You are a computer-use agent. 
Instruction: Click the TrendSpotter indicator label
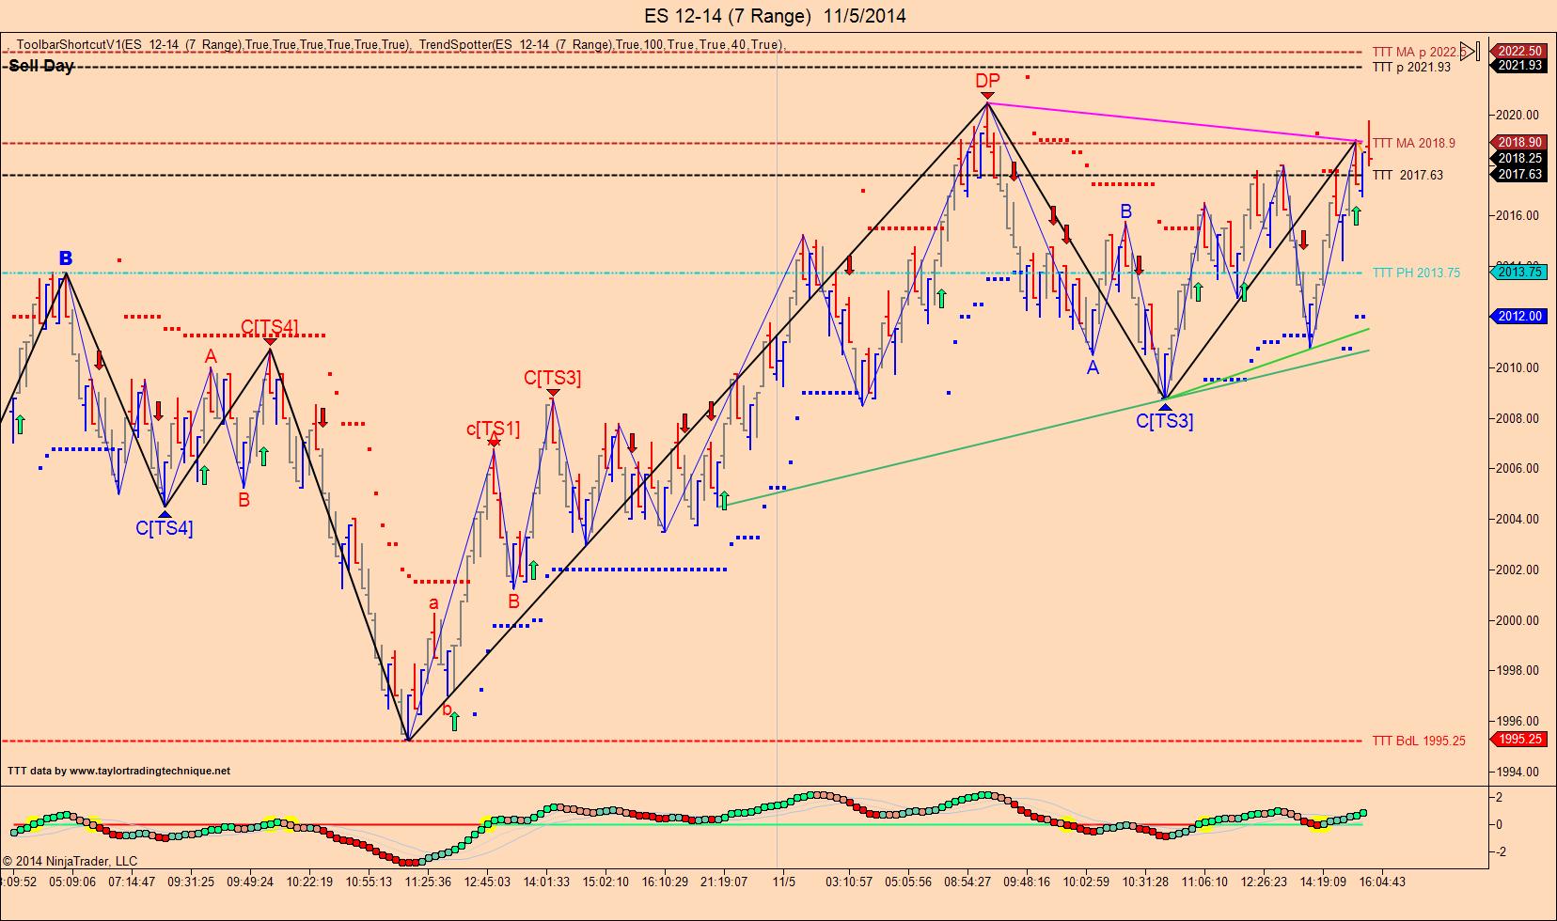coord(601,44)
